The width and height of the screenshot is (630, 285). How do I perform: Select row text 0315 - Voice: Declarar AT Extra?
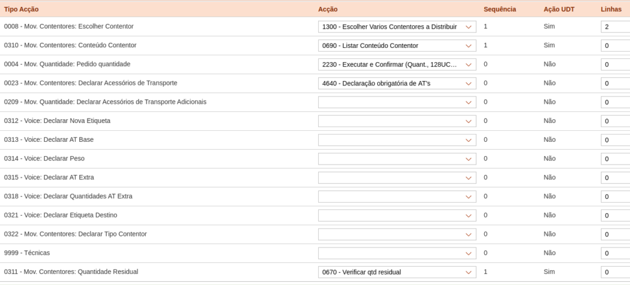pyautogui.click(x=49, y=177)
